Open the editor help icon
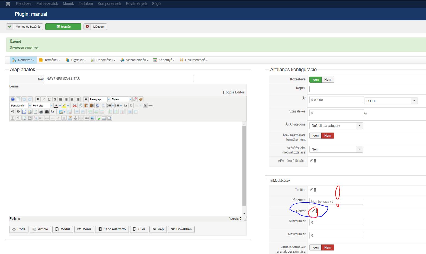 click(13, 99)
